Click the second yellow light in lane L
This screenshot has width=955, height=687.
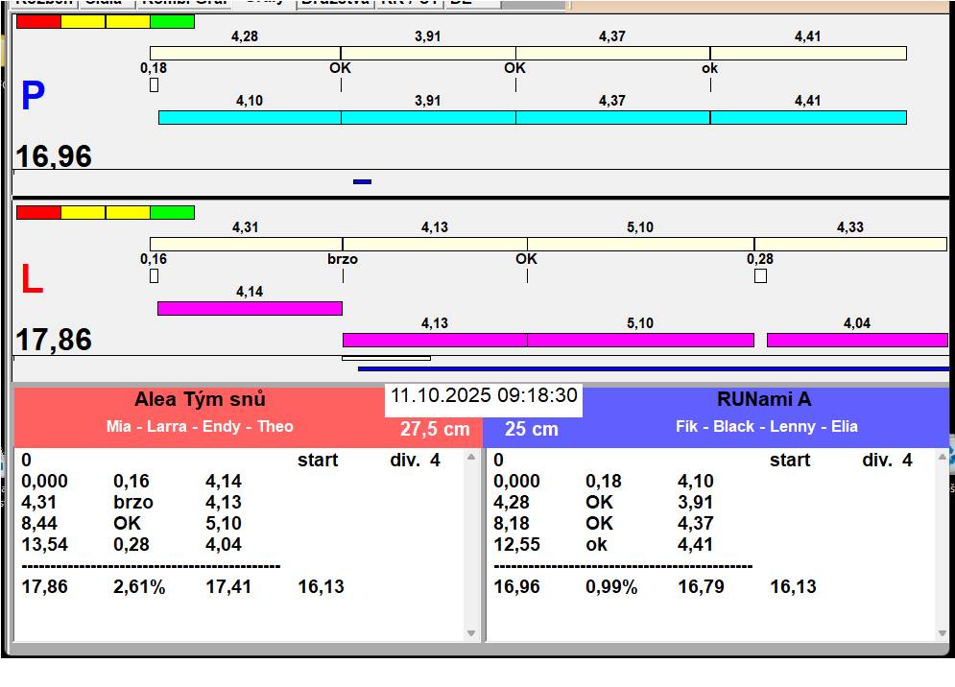click(128, 212)
